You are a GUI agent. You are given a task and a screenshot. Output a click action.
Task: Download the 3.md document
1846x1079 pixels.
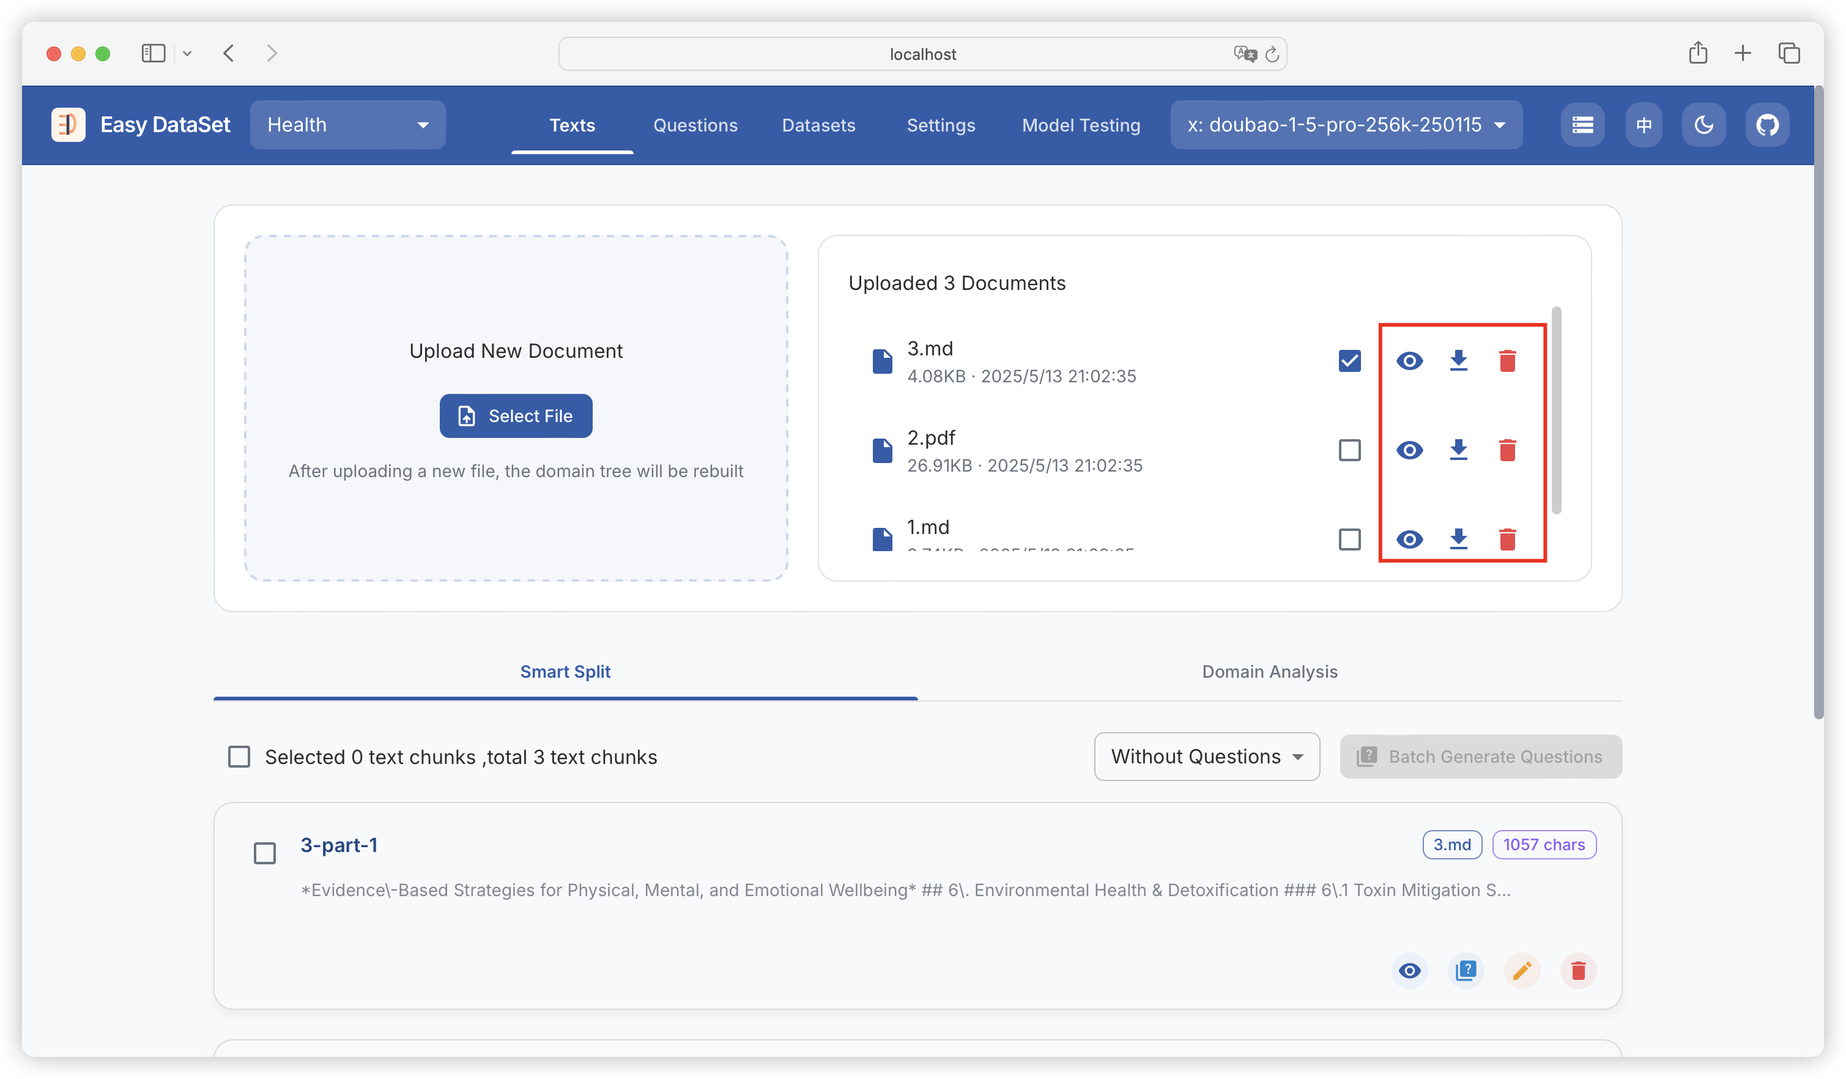[x=1458, y=360]
